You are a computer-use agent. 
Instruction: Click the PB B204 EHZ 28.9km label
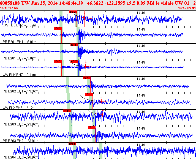[20, 157]
